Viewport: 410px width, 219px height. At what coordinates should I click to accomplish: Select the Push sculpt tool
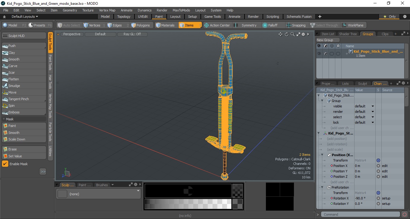pos(24,46)
